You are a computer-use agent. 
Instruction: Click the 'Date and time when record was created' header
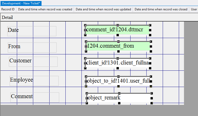click(45, 9)
